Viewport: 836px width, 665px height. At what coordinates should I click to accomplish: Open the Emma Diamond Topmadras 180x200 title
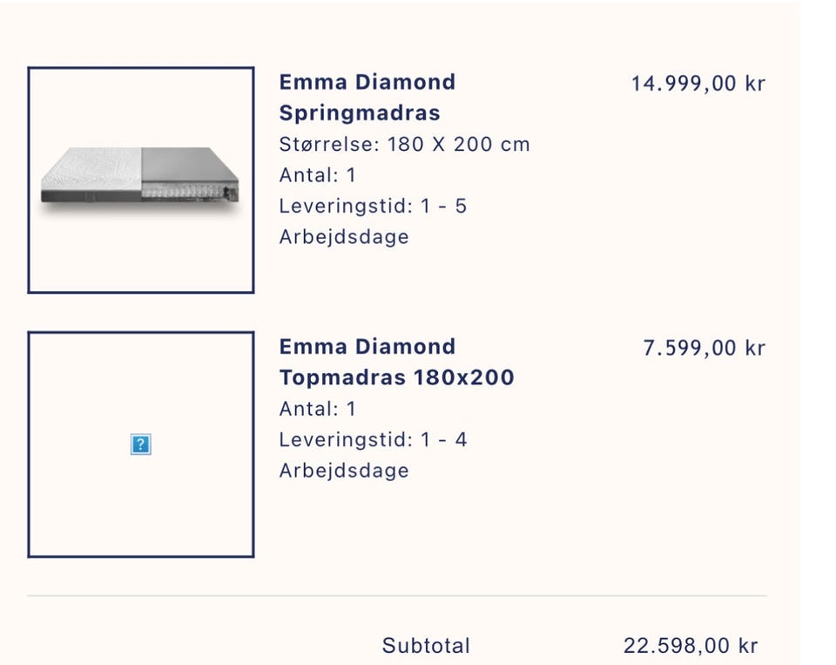396,362
